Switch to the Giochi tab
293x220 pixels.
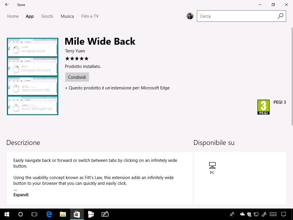(47, 16)
